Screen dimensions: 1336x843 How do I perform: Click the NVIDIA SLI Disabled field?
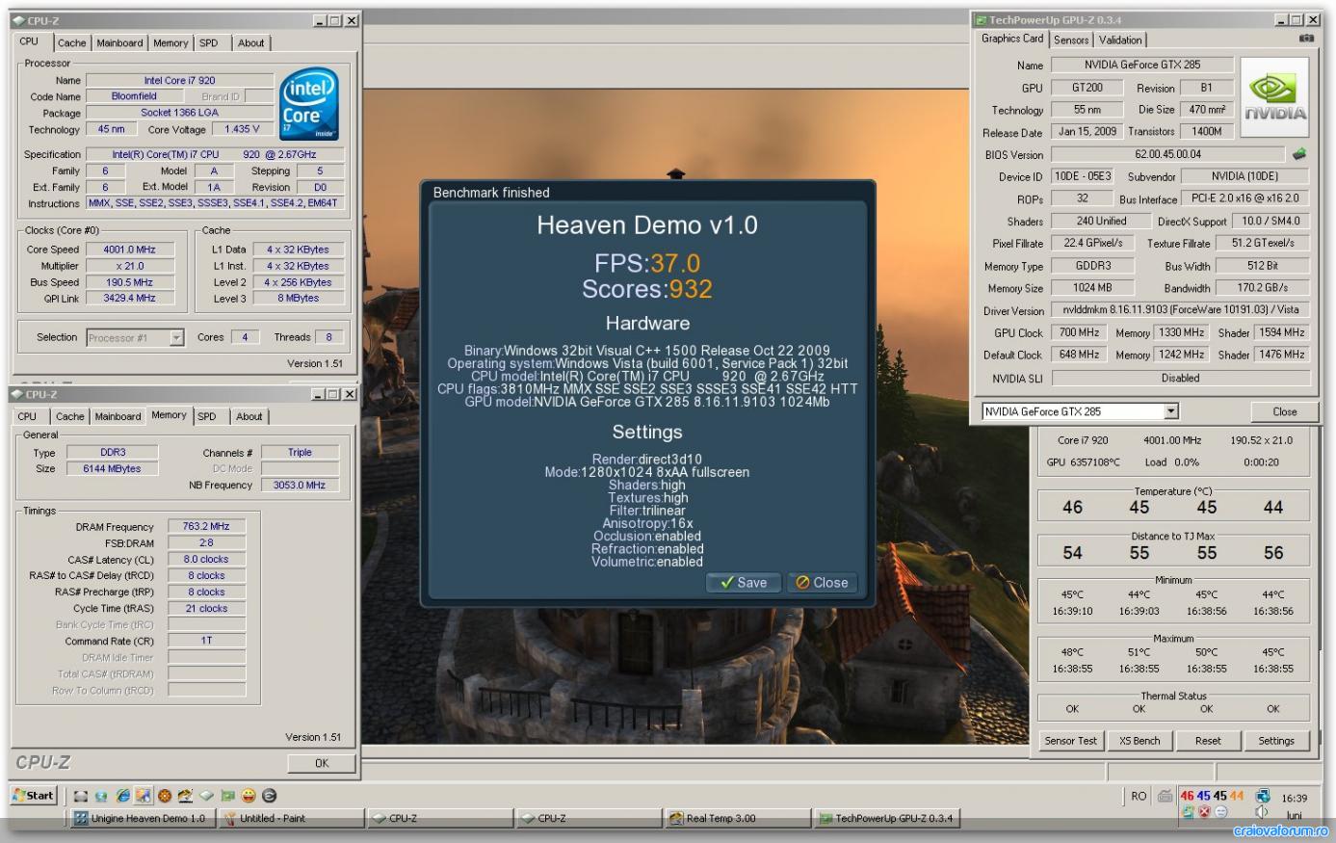click(1180, 378)
